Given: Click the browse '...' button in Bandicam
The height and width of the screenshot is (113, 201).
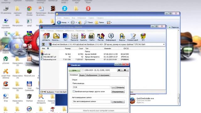Looking at the screenshot, I should (113, 87).
